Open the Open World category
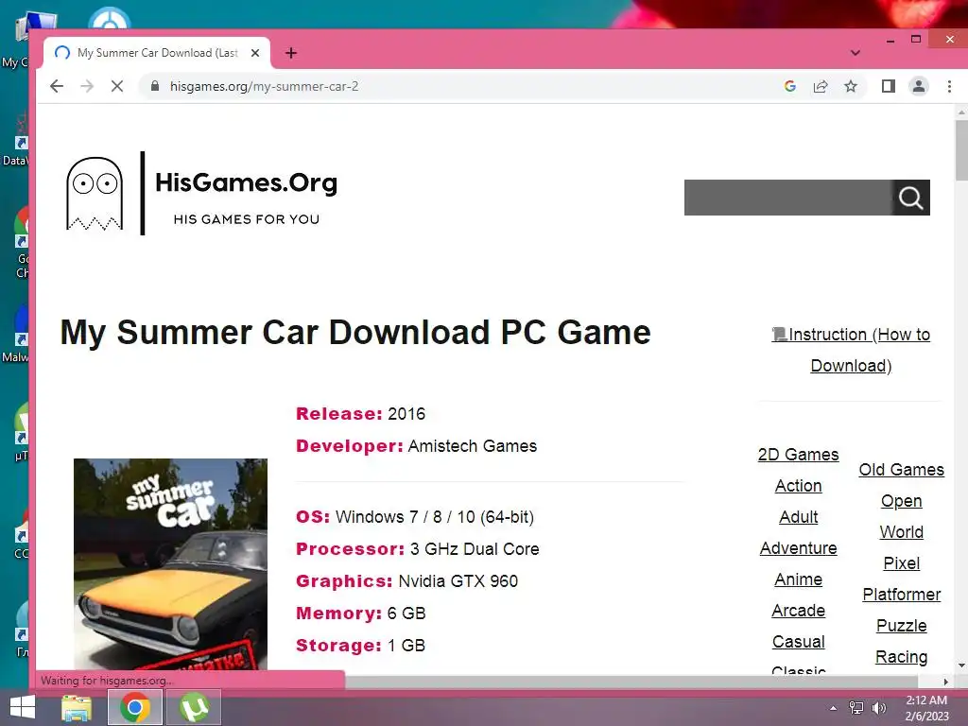 (901, 517)
